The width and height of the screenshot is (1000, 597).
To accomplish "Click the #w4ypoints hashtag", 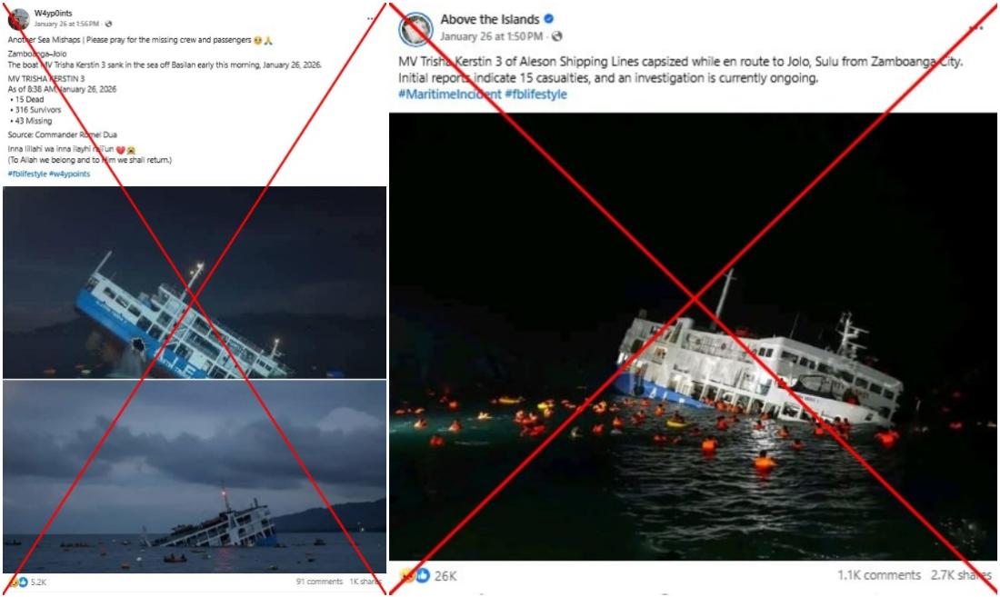I will tap(69, 174).
